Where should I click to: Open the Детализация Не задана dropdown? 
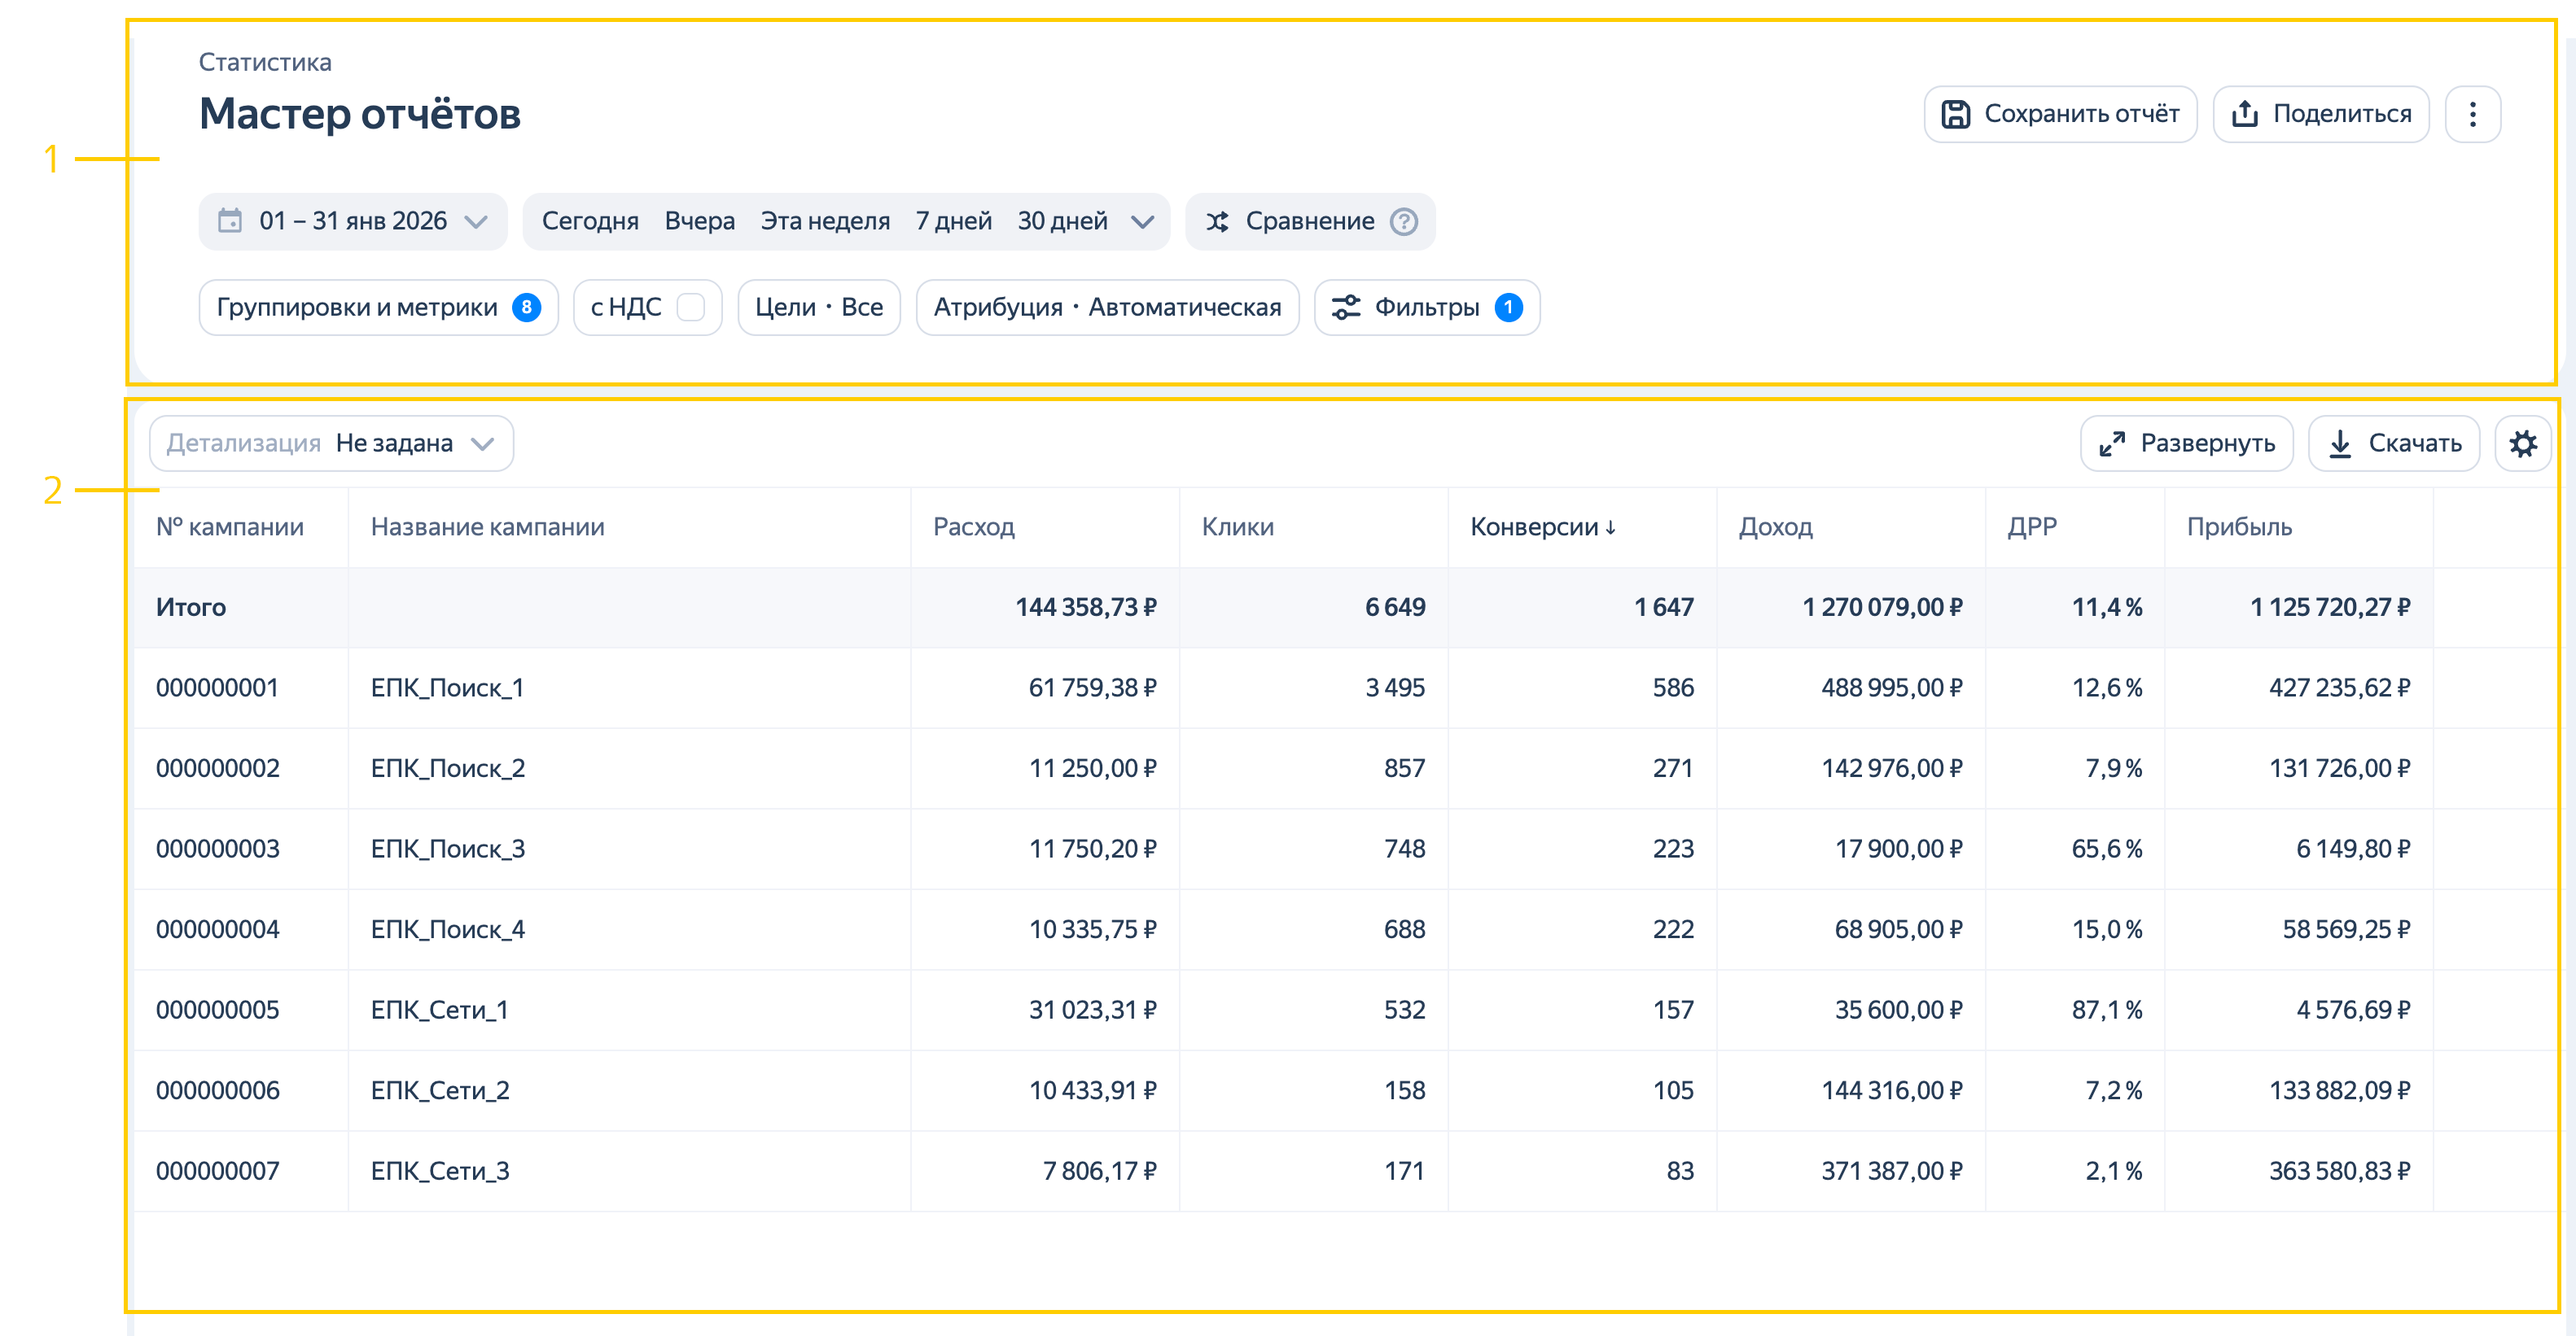tap(331, 443)
